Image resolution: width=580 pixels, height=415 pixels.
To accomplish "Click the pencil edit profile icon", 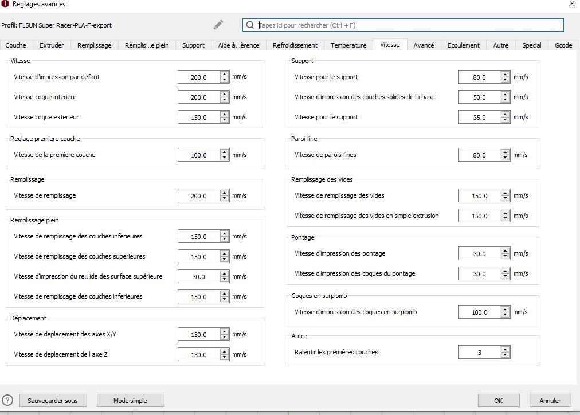I will point(218,25).
